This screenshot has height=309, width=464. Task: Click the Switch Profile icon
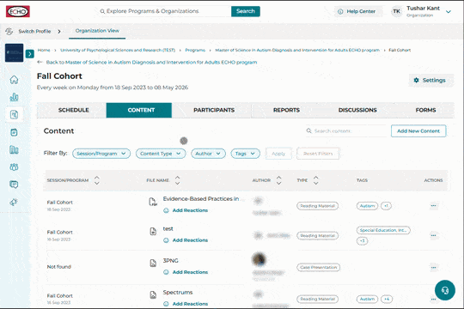click(x=9, y=31)
